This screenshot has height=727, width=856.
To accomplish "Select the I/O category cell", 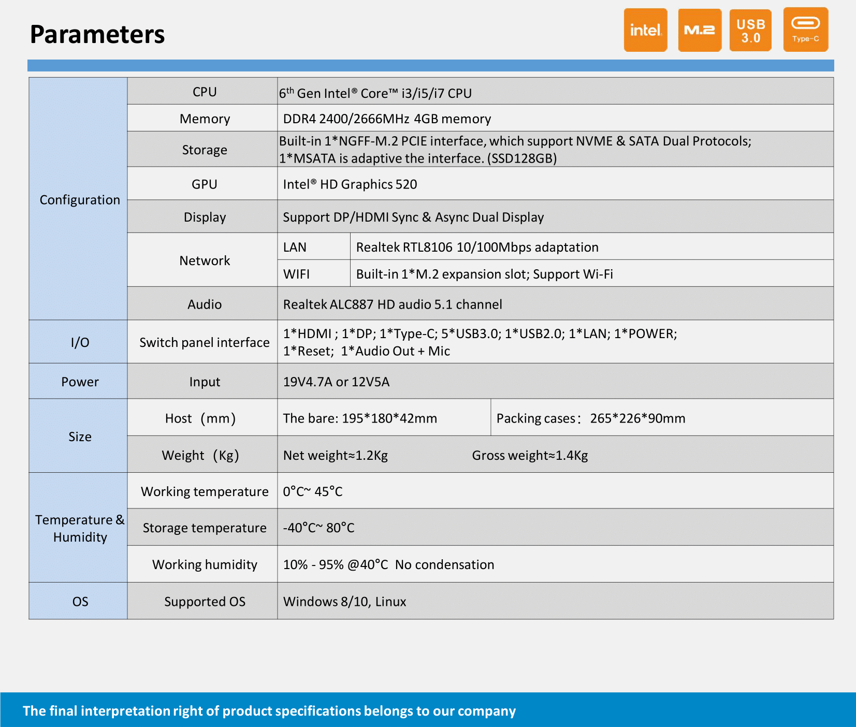I will tap(78, 342).
